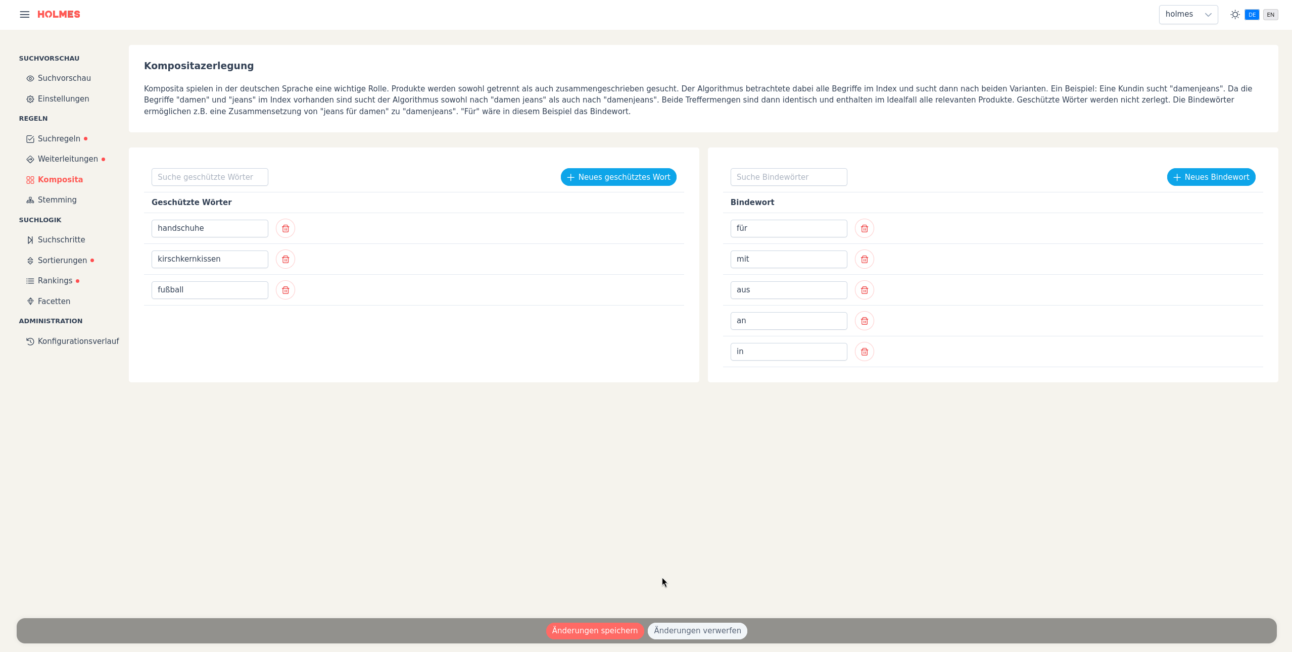Open the holmes tenant dropdown
Screen dimensions: 1292x652
pos(1188,15)
